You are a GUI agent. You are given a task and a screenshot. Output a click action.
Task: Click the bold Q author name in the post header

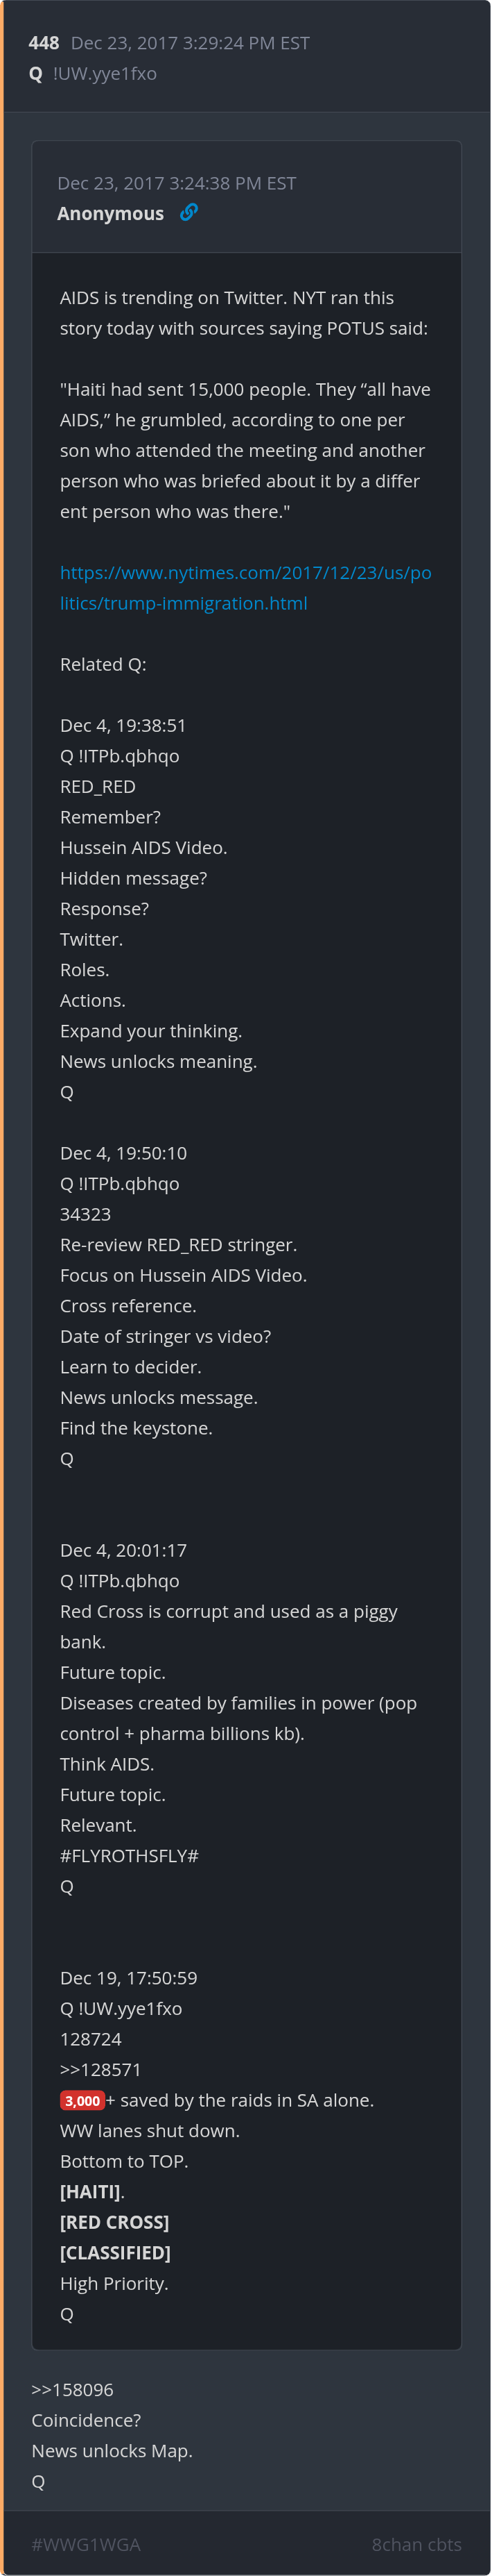[x=36, y=74]
